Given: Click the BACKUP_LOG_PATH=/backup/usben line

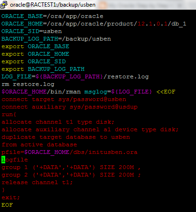Looking at the screenshot, I should (56, 39).
